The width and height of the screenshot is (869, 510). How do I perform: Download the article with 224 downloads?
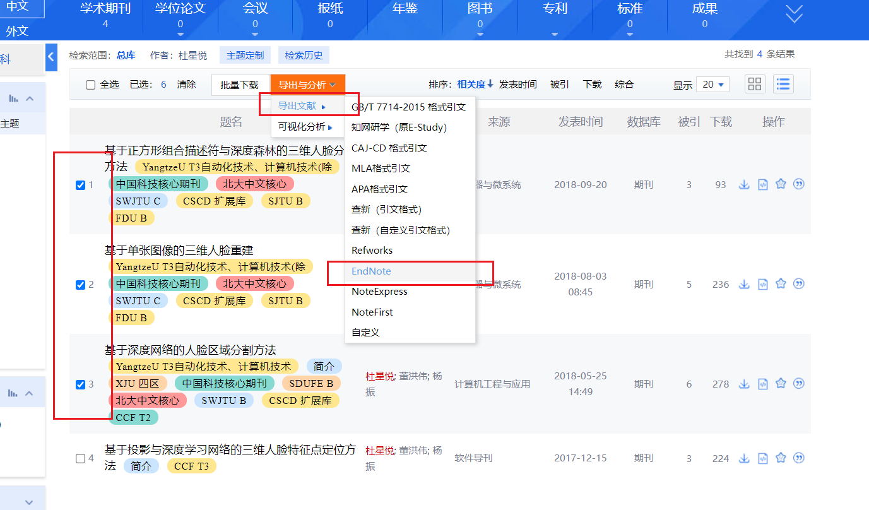click(x=744, y=458)
